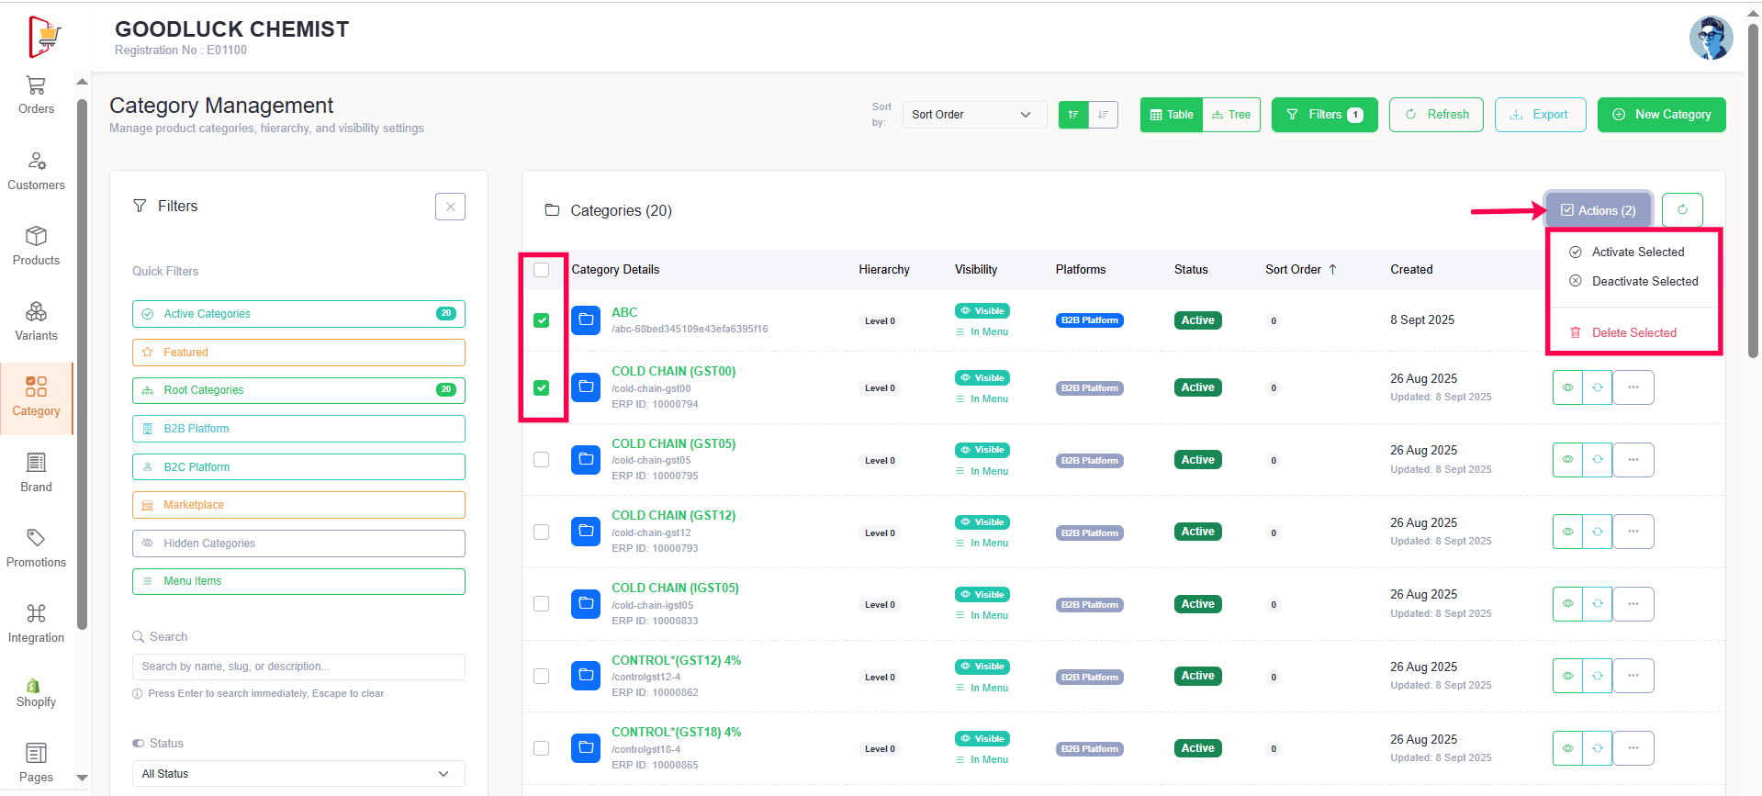
Task: Click the New Category button
Action: click(1661, 115)
